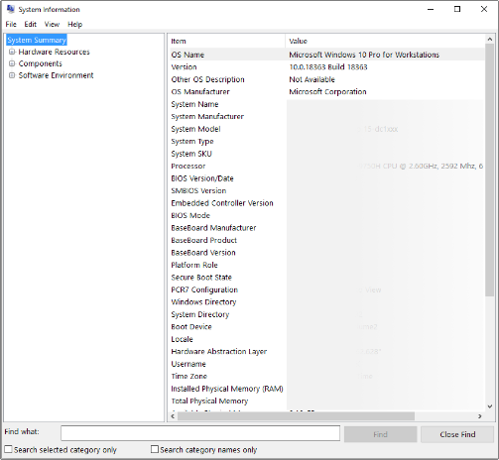Select the Windows Directory row
Viewport: 499px width, 460px height.
pyautogui.click(x=327, y=302)
